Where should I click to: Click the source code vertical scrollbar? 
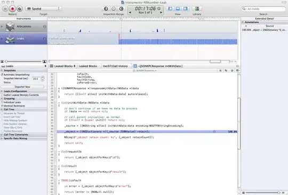click(x=239, y=124)
